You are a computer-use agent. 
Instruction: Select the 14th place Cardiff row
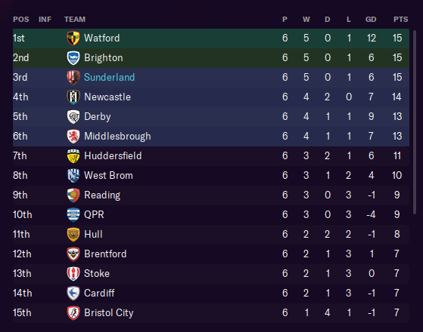click(211, 294)
